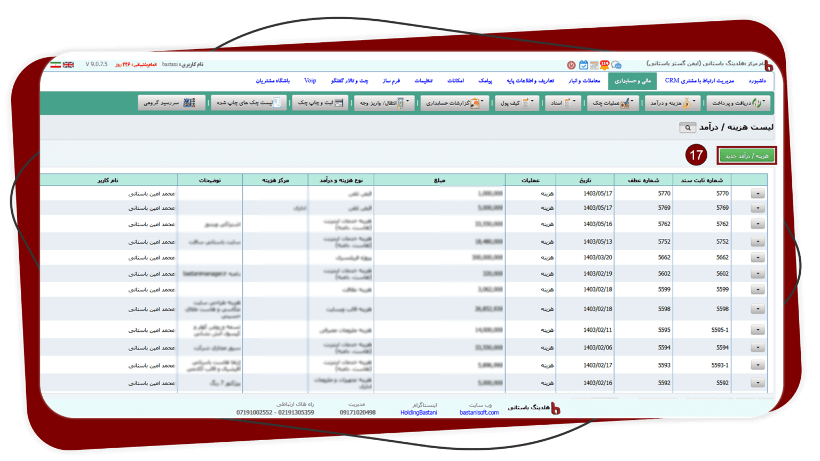
Task: Sort by the شماره ثابت سند column header
Action: pos(701,180)
